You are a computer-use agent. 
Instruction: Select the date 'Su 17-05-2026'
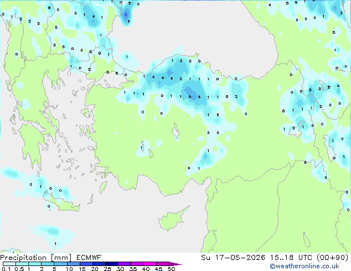click(233, 258)
